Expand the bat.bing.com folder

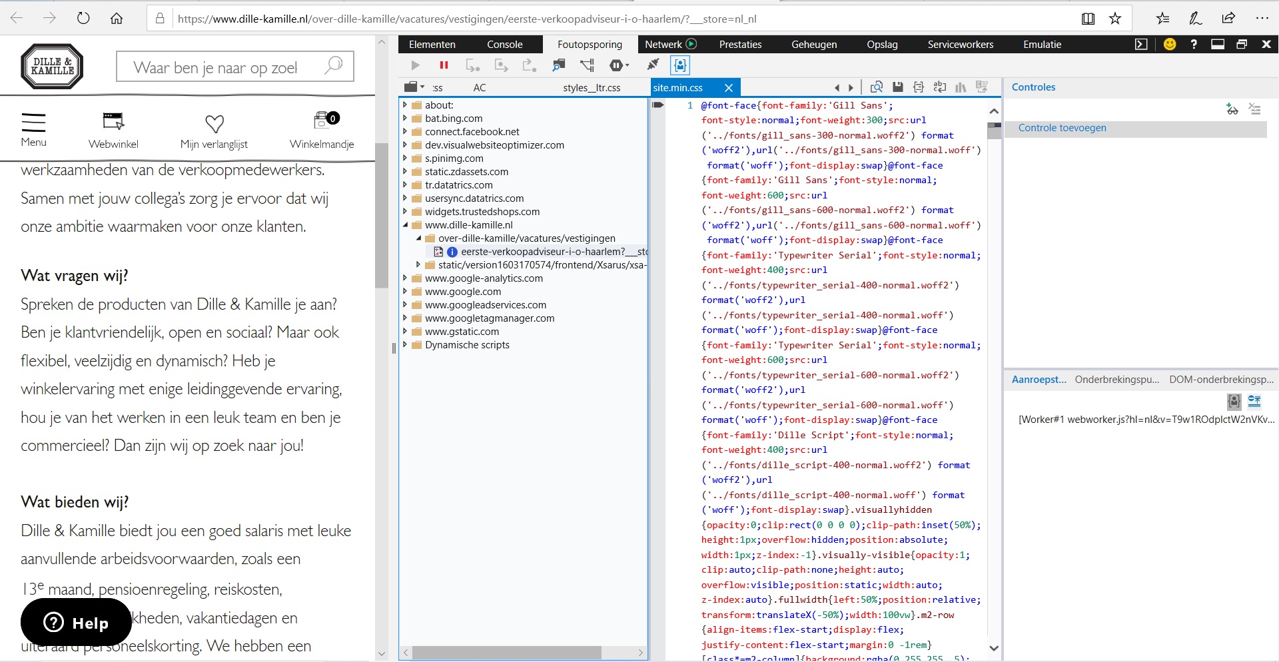click(x=405, y=119)
